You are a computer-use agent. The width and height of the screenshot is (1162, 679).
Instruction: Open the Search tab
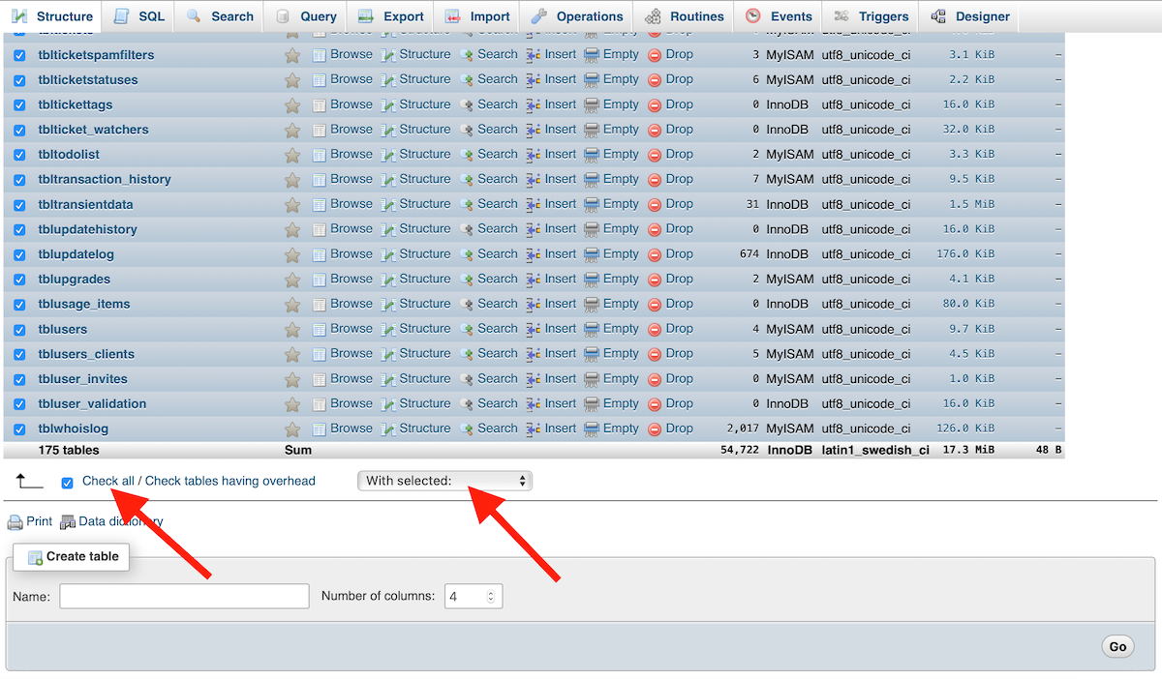220,16
